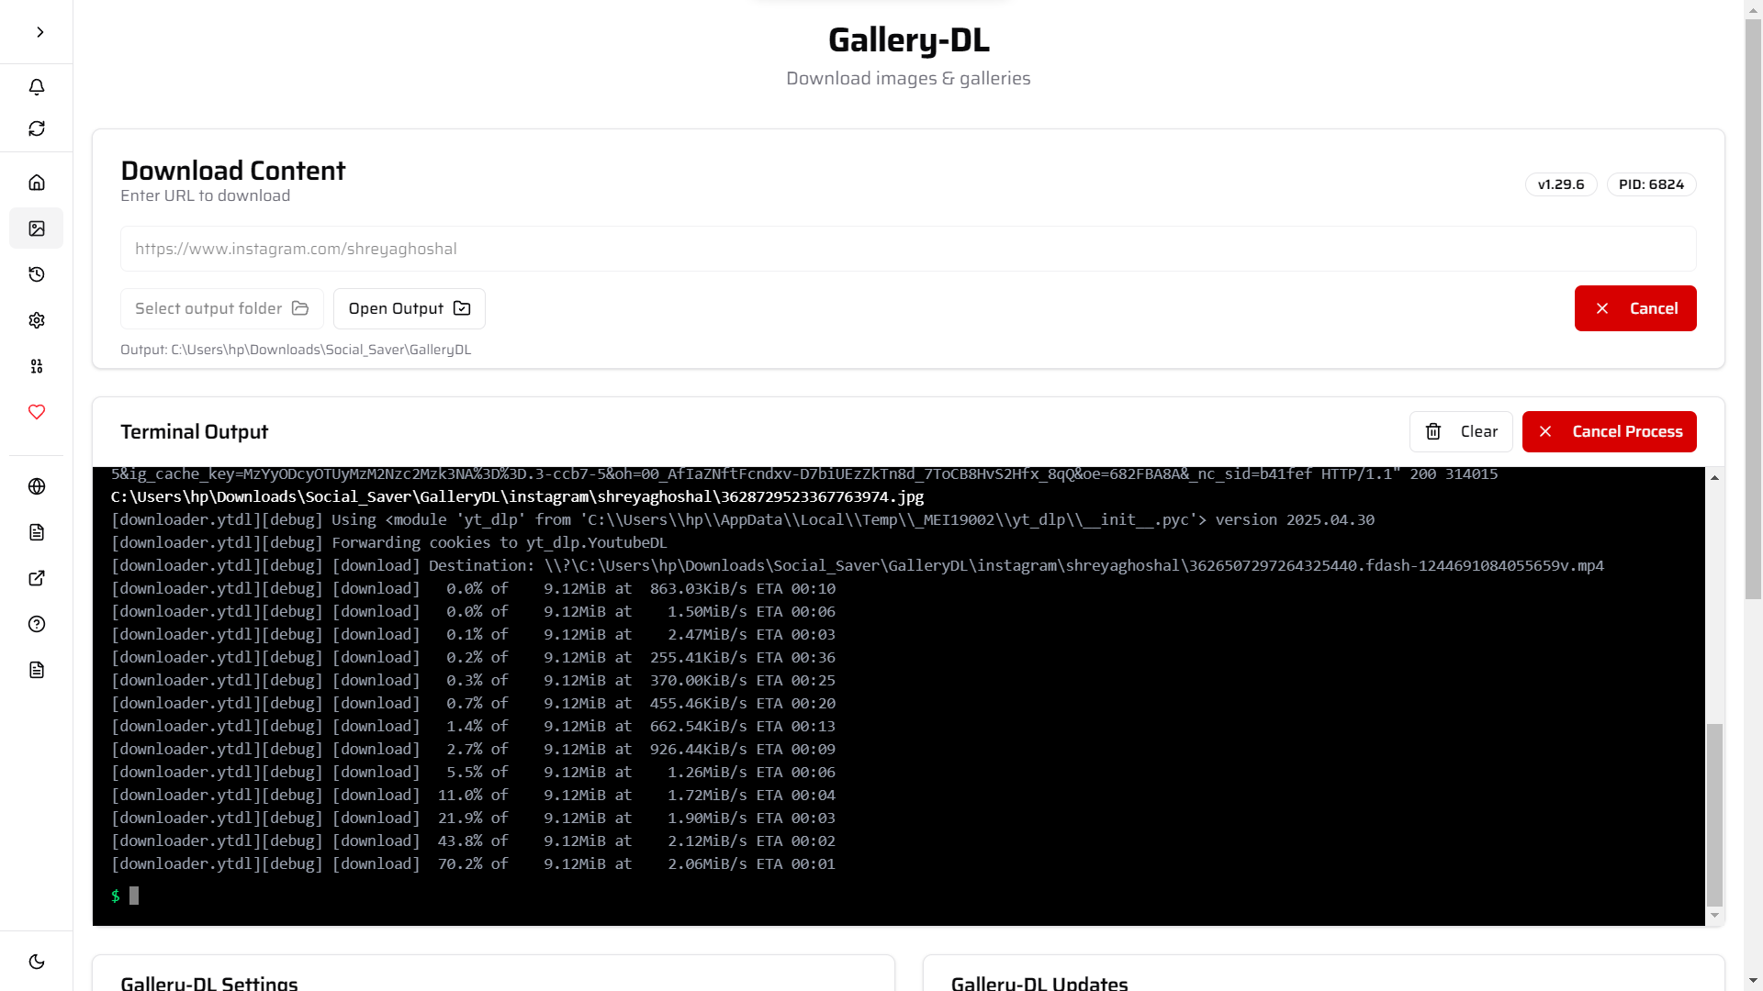Expand the navigation sidebar

click(39, 31)
